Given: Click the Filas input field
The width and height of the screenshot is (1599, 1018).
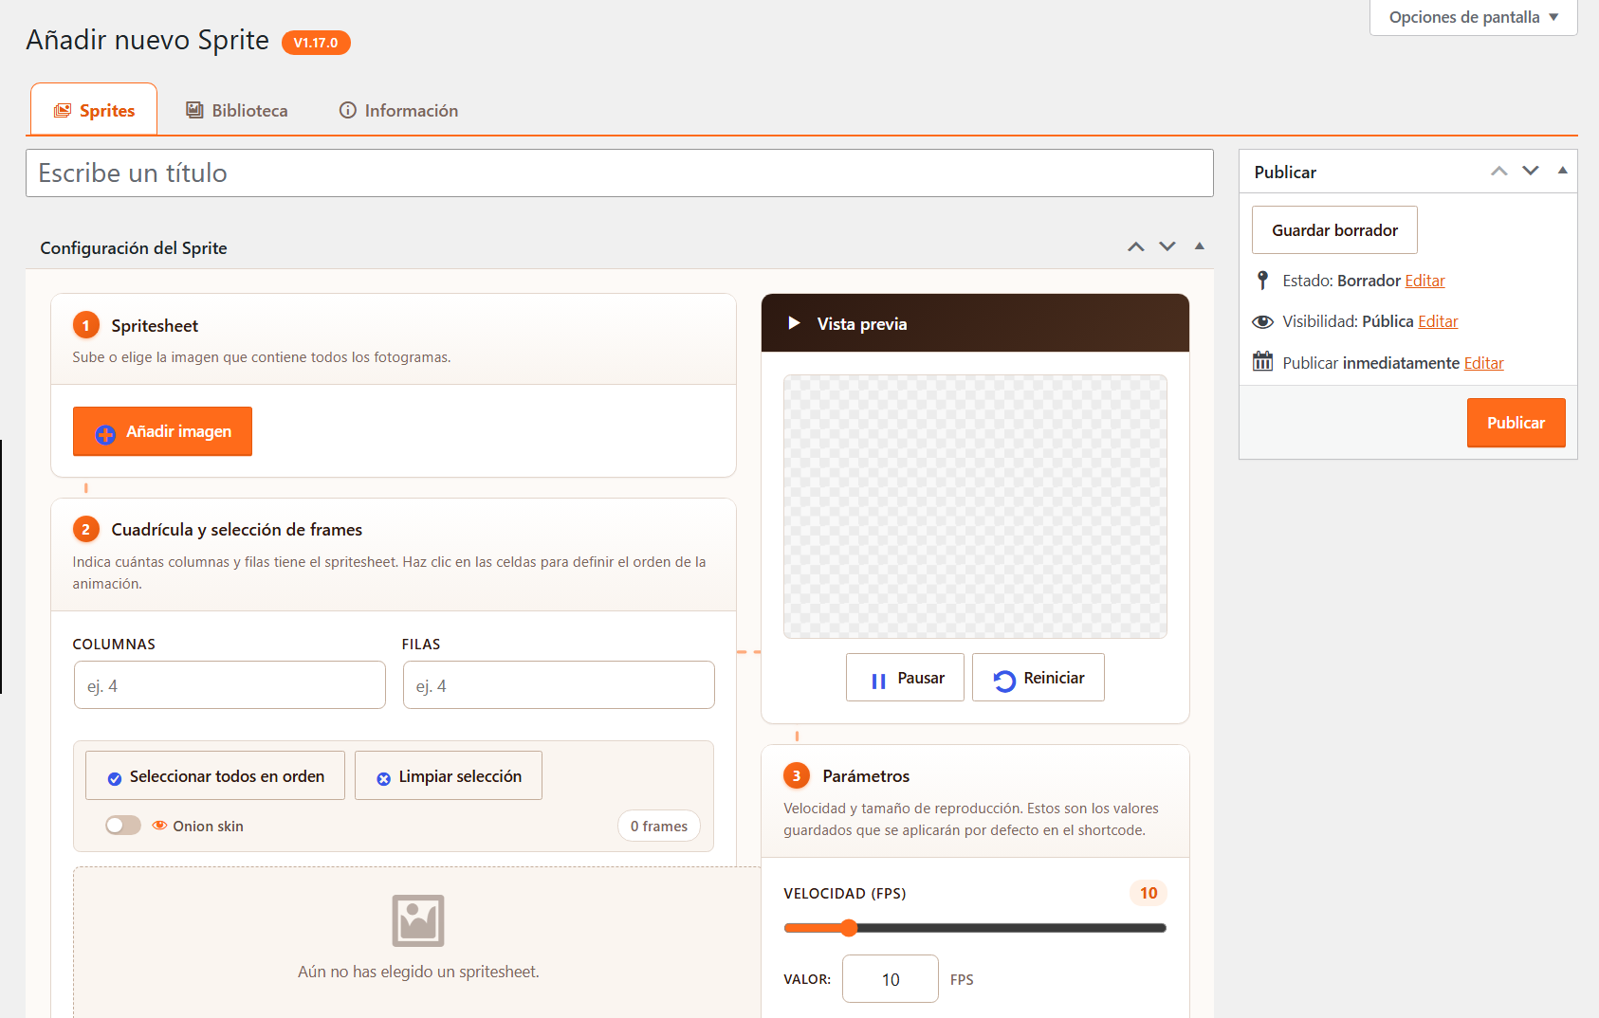Looking at the screenshot, I should (559, 685).
